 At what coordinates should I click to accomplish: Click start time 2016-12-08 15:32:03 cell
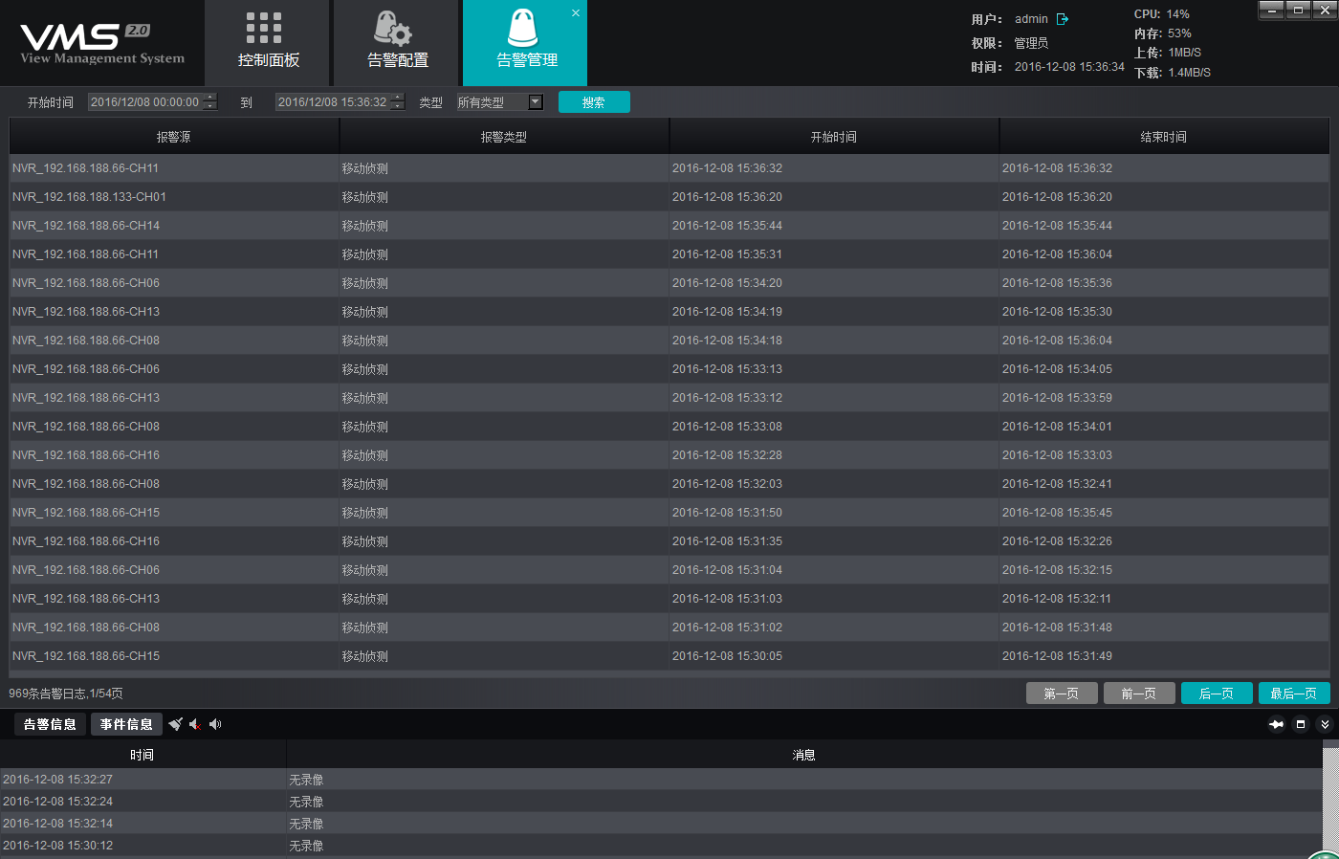[x=834, y=484]
